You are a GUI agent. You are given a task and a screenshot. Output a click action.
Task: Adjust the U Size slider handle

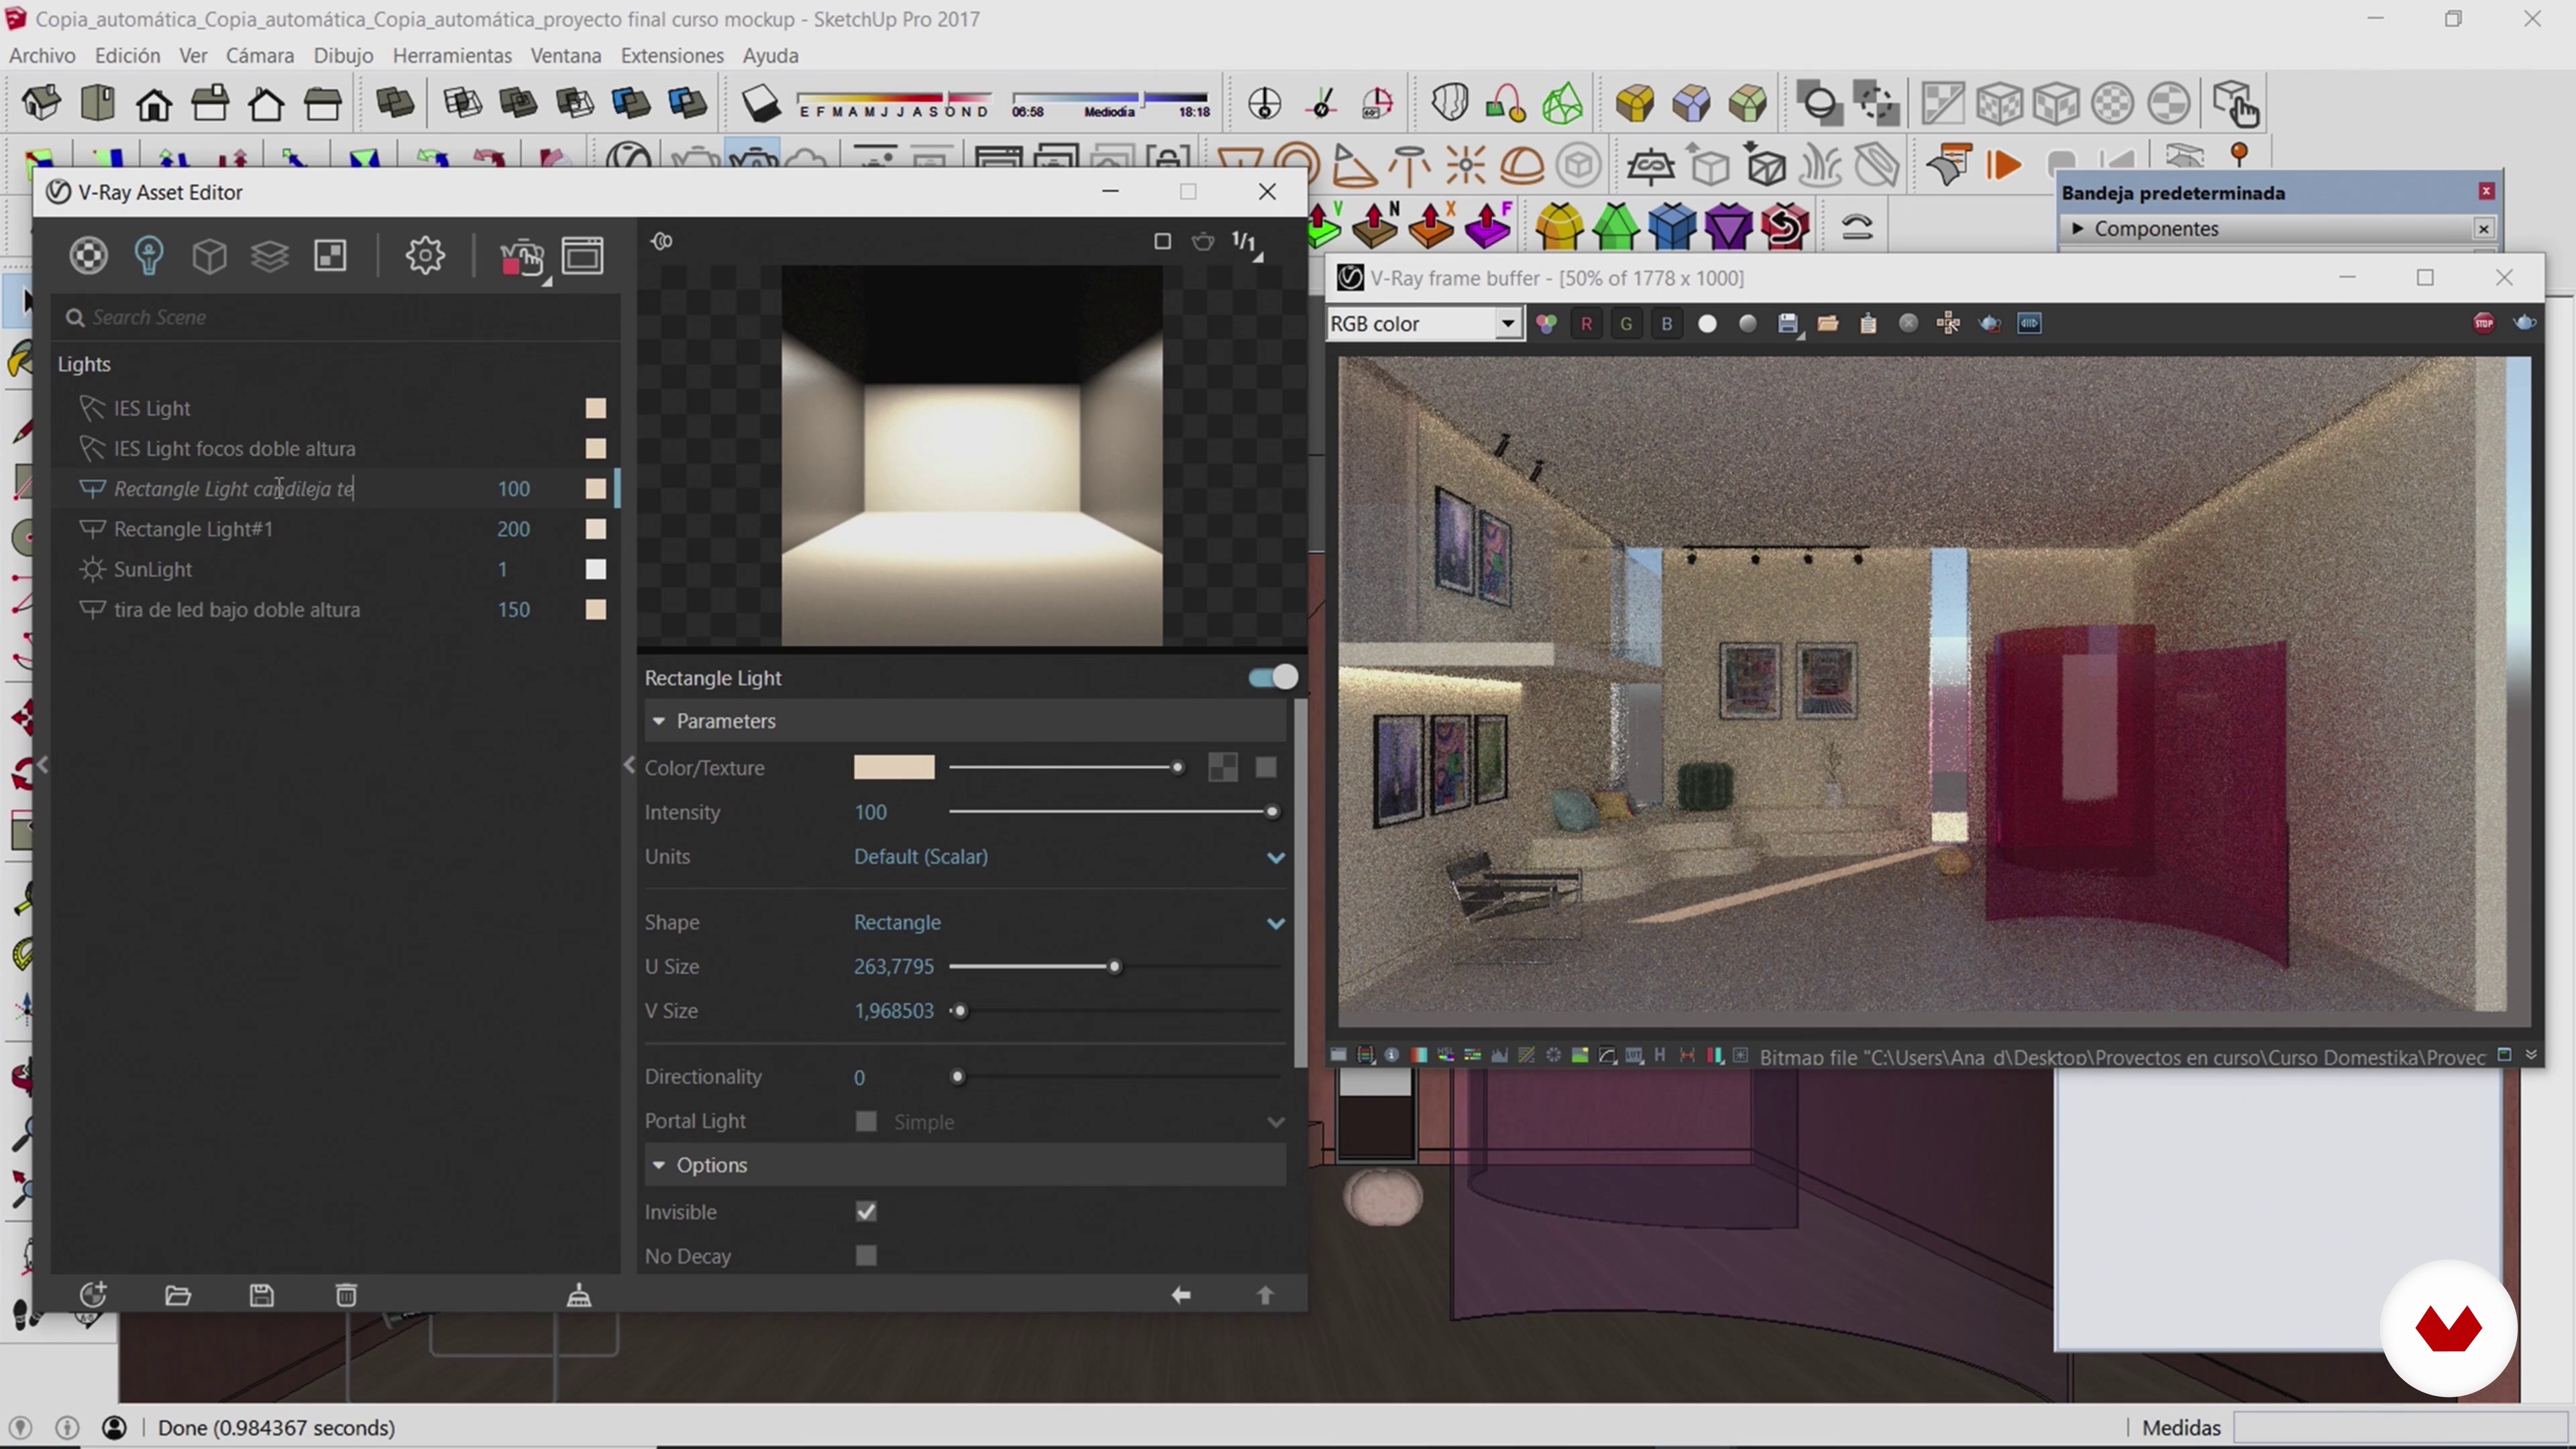tap(1114, 967)
